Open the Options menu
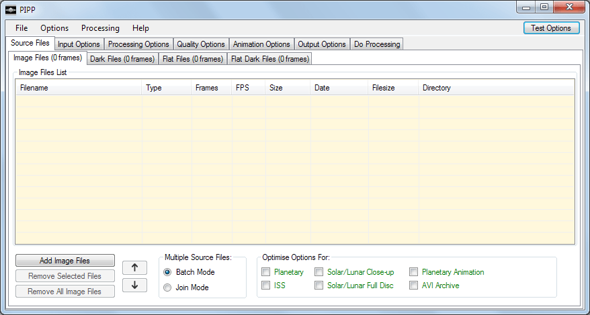Viewport: 590px width, 315px height. coord(54,28)
